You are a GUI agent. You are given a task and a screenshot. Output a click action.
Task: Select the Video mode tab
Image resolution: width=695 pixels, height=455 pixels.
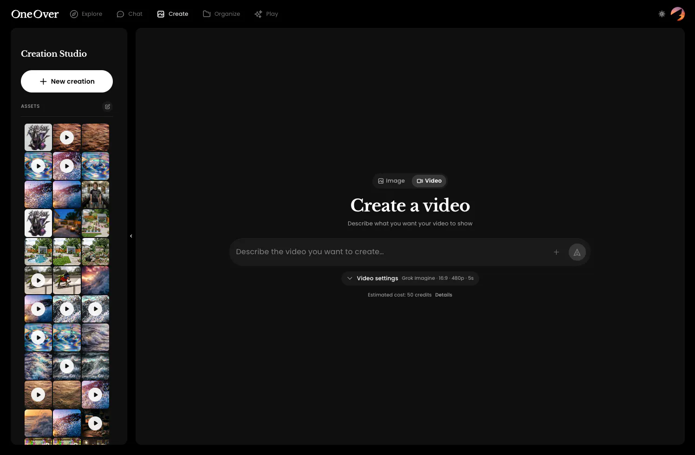[x=429, y=181]
